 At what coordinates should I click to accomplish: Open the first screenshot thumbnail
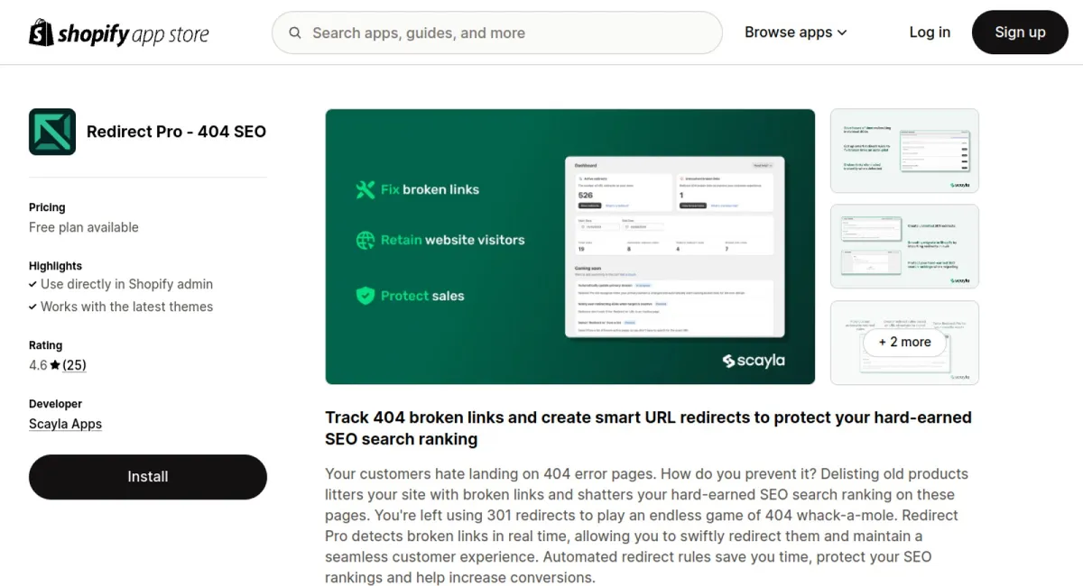(x=904, y=151)
